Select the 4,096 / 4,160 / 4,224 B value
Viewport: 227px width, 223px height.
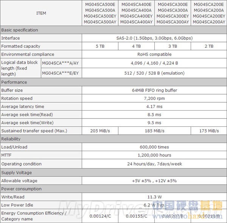coord(154,63)
